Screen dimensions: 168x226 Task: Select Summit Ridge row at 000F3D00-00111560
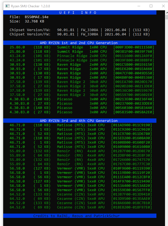[82, 47]
